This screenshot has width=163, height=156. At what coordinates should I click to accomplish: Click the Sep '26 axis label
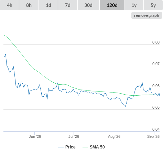153,136
